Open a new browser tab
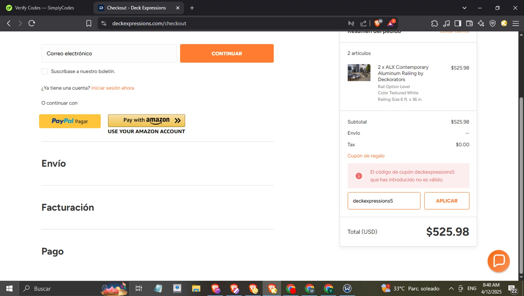This screenshot has width=524, height=296. click(x=192, y=8)
